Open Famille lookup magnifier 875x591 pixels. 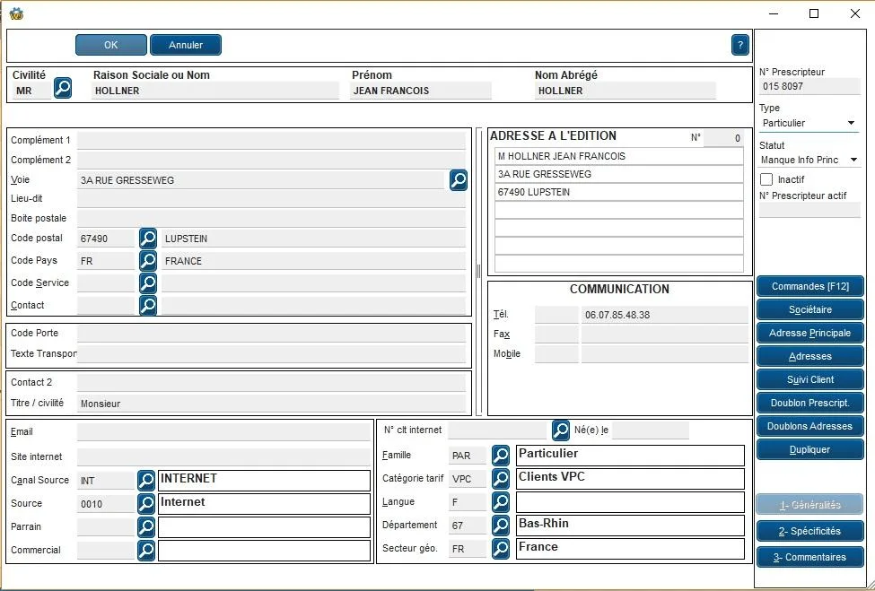pos(501,456)
